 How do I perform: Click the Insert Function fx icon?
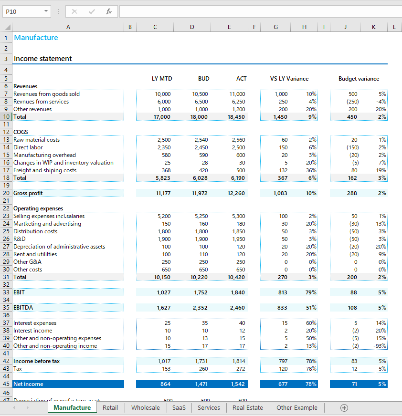click(x=108, y=11)
